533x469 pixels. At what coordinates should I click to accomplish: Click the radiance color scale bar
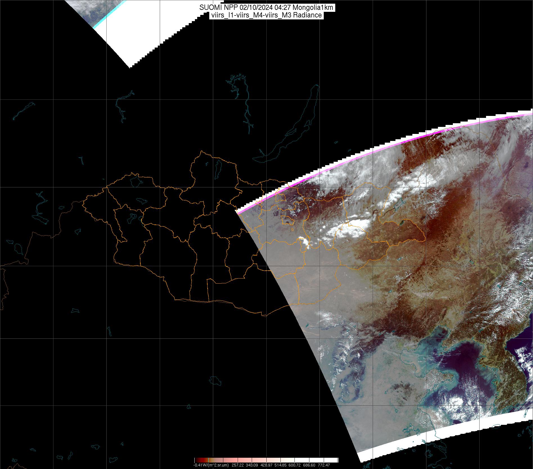point(266,460)
